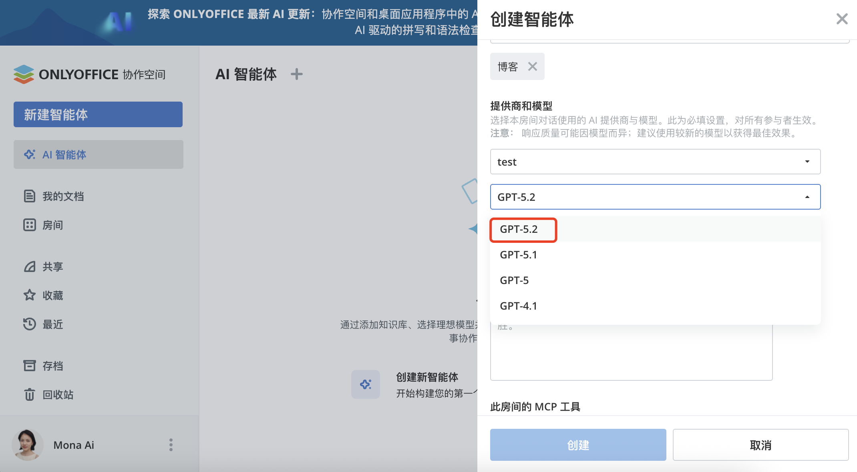
Task: Click the plus icon beside AI 智能体 heading
Action: click(297, 74)
